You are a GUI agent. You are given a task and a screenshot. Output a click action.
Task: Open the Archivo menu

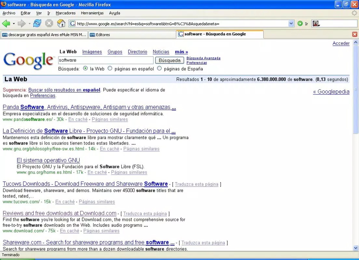(9, 13)
